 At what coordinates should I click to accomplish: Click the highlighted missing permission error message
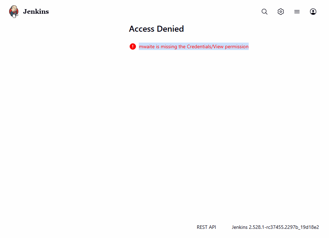(193, 46)
